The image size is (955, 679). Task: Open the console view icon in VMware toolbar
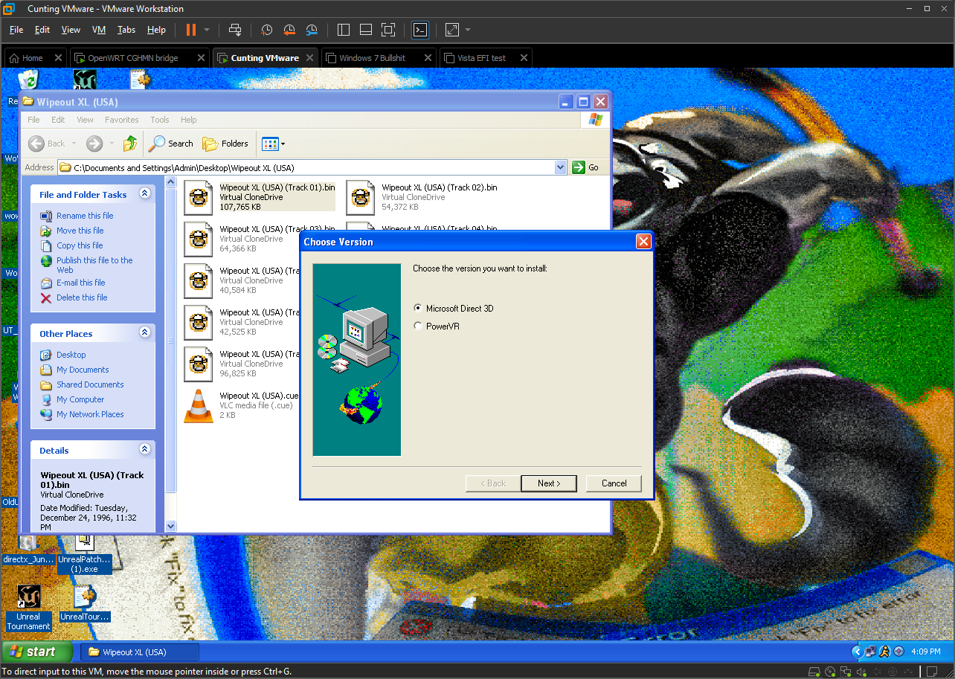(x=420, y=30)
